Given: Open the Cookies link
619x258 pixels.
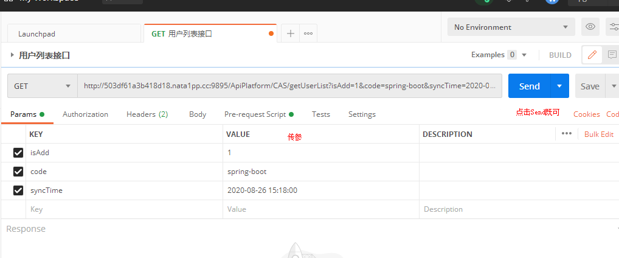Looking at the screenshot, I should coord(587,114).
